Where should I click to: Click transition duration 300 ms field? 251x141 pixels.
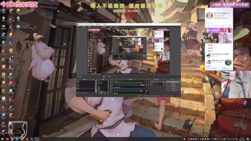coord(158,84)
